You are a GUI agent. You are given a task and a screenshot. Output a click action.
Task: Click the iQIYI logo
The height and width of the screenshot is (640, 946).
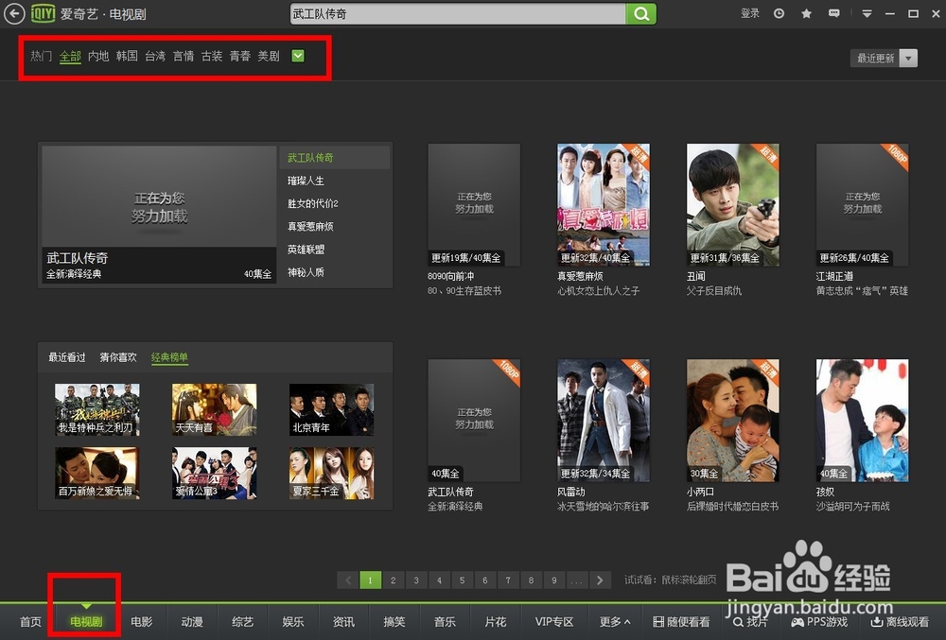click(44, 13)
